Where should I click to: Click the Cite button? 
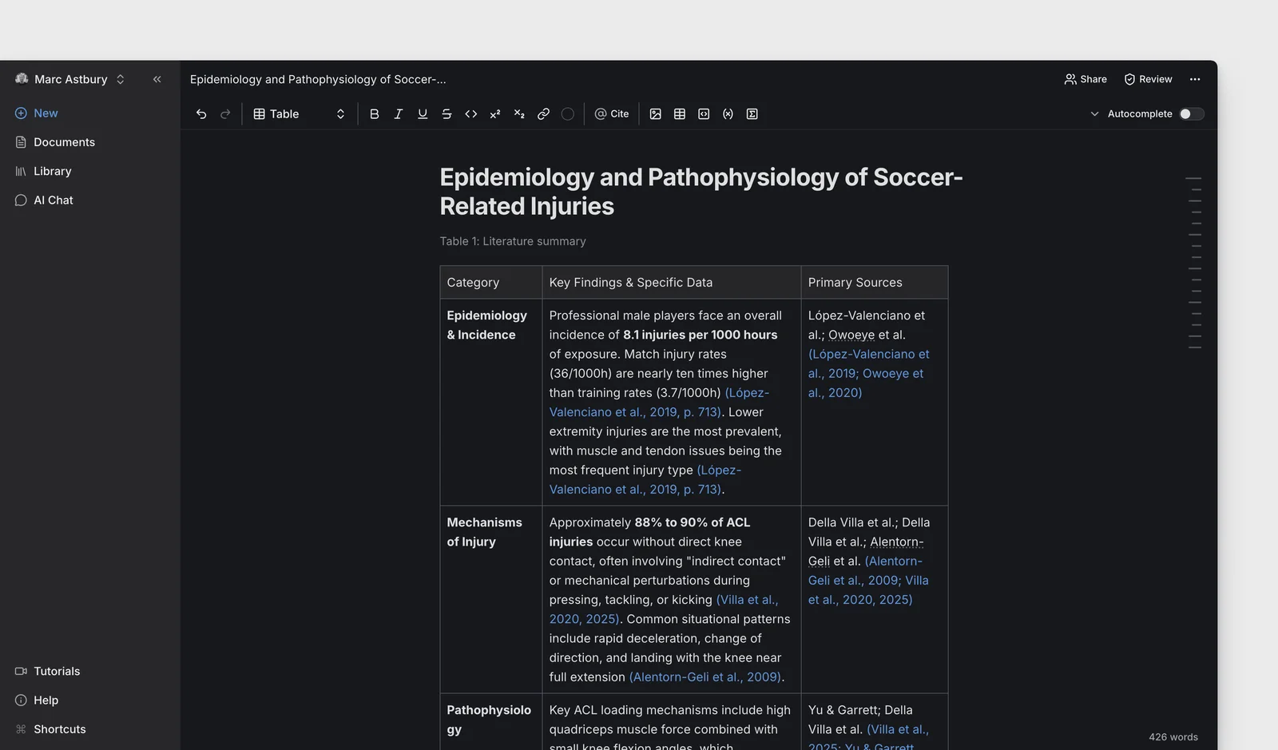coord(612,114)
